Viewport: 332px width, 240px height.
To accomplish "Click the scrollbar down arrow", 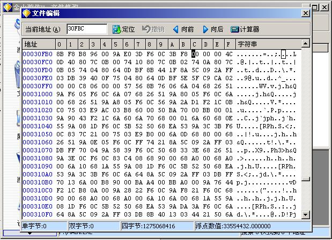I will click(305, 215).
